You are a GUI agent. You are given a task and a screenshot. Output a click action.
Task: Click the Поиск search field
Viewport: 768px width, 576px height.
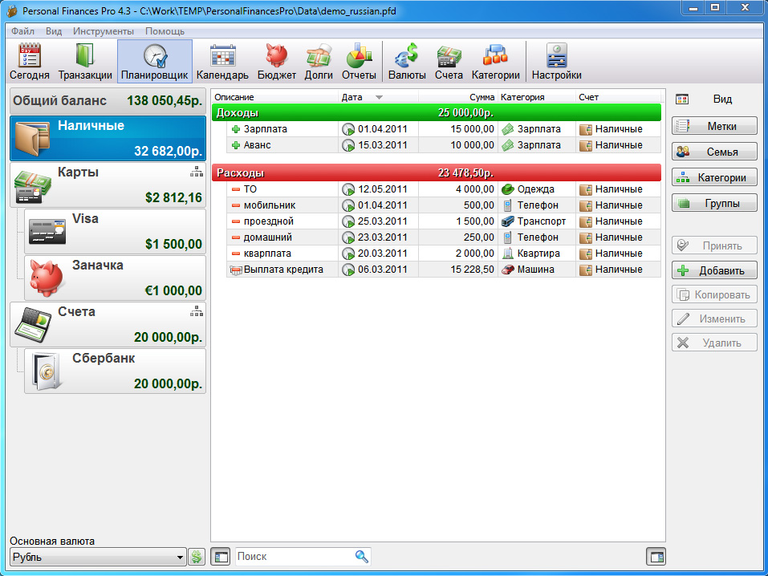[x=294, y=556]
